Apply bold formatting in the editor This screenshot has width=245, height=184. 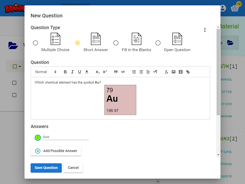click(65, 72)
